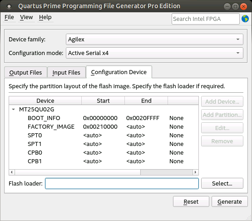Switch to the Input Files tab

click(66, 72)
